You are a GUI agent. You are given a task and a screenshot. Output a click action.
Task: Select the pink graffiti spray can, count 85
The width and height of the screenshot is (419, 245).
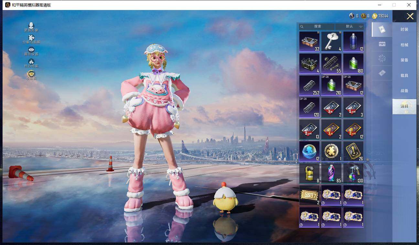331,173
